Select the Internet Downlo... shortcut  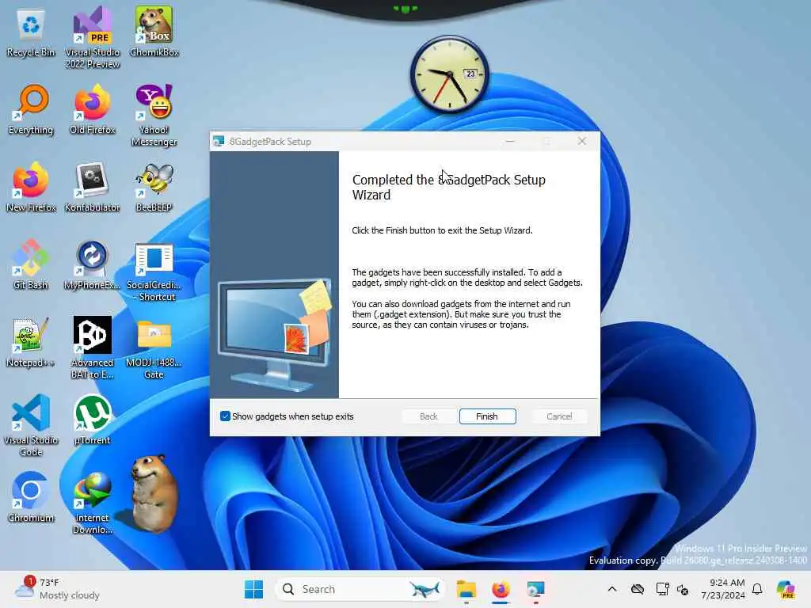93,503
